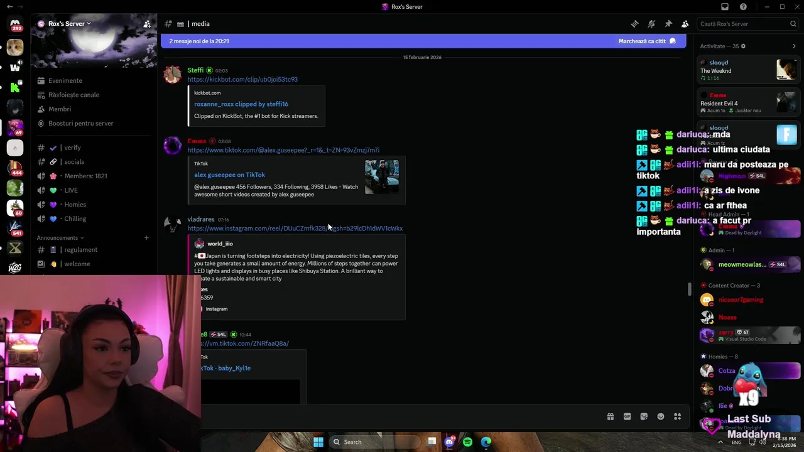Open Windows Start button
Image resolution: width=804 pixels, height=452 pixels.
318,442
